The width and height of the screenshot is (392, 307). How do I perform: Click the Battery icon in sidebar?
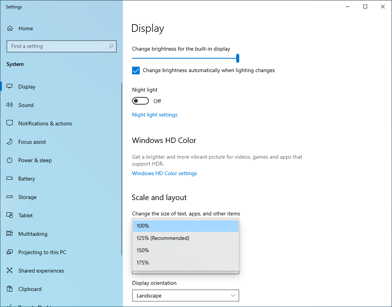[x=10, y=178]
